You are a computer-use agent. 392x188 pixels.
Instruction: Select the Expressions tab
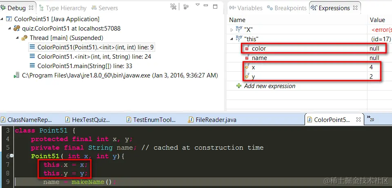pos(334,8)
